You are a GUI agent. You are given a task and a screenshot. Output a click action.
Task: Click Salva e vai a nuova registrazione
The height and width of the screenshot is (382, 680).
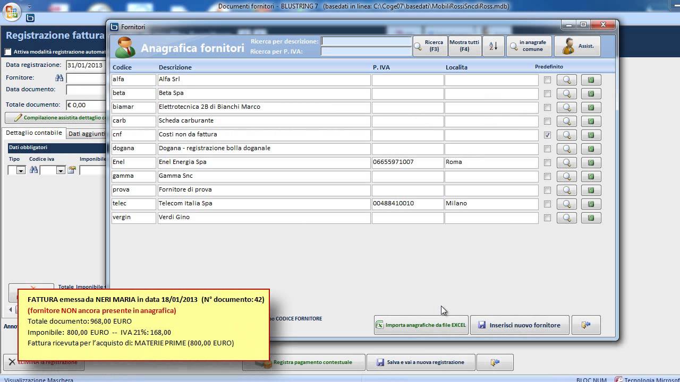click(420, 362)
